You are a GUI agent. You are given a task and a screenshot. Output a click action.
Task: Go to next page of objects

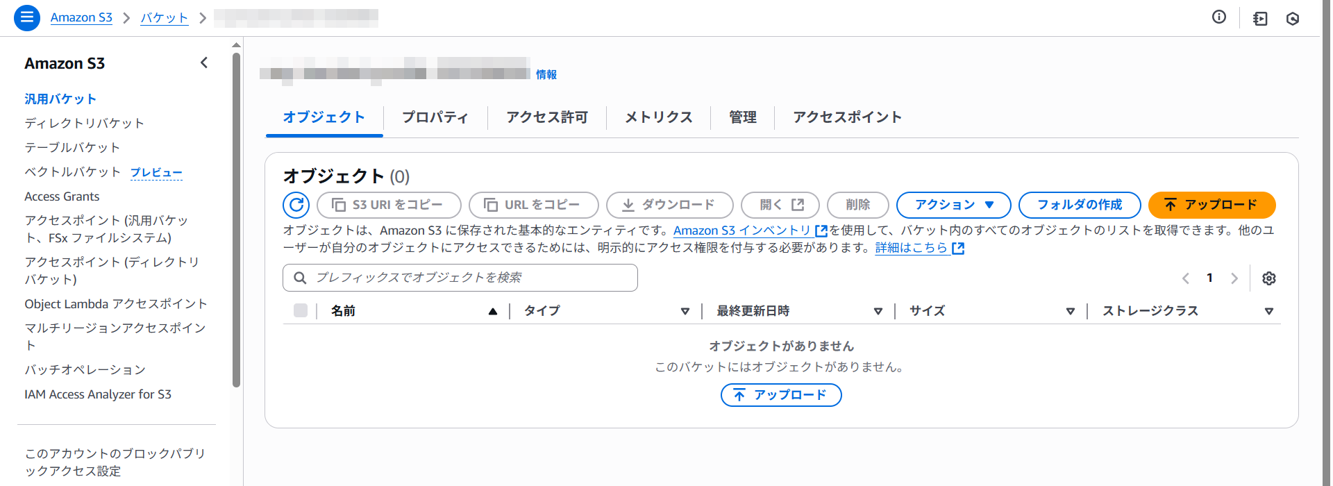point(1234,278)
